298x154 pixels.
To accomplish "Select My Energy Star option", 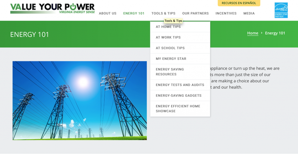I will 171,59.
